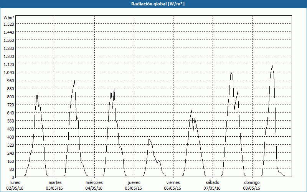Click the 'Radiación global [W/m²]' chart title
This screenshot has height=192, width=307.
pyautogui.click(x=153, y=4)
